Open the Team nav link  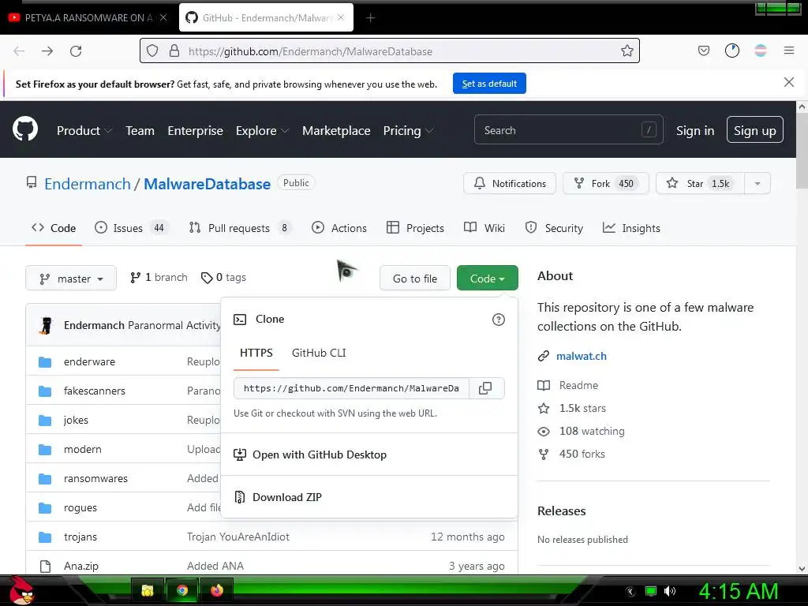[x=140, y=131]
